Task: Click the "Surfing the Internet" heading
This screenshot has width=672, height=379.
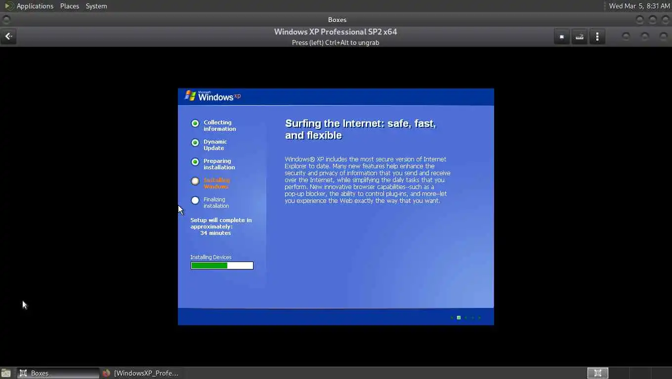Action: coord(361,129)
